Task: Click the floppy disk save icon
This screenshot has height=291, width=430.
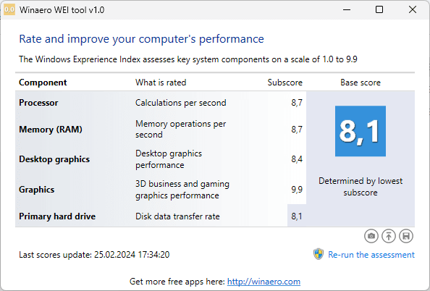Action: [406, 236]
